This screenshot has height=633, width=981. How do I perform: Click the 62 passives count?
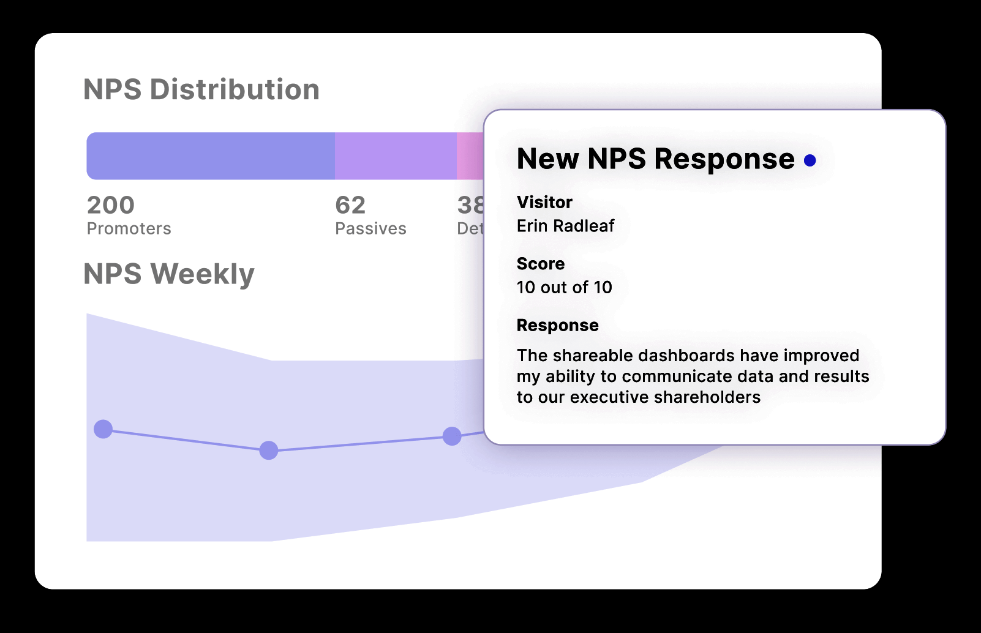pyautogui.click(x=350, y=205)
